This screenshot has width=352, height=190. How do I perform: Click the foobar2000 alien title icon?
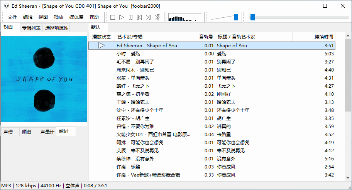[x=6, y=6]
